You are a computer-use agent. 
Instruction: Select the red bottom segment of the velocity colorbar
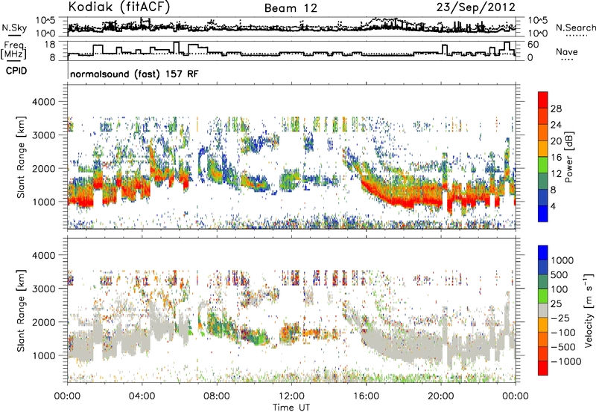(543, 368)
